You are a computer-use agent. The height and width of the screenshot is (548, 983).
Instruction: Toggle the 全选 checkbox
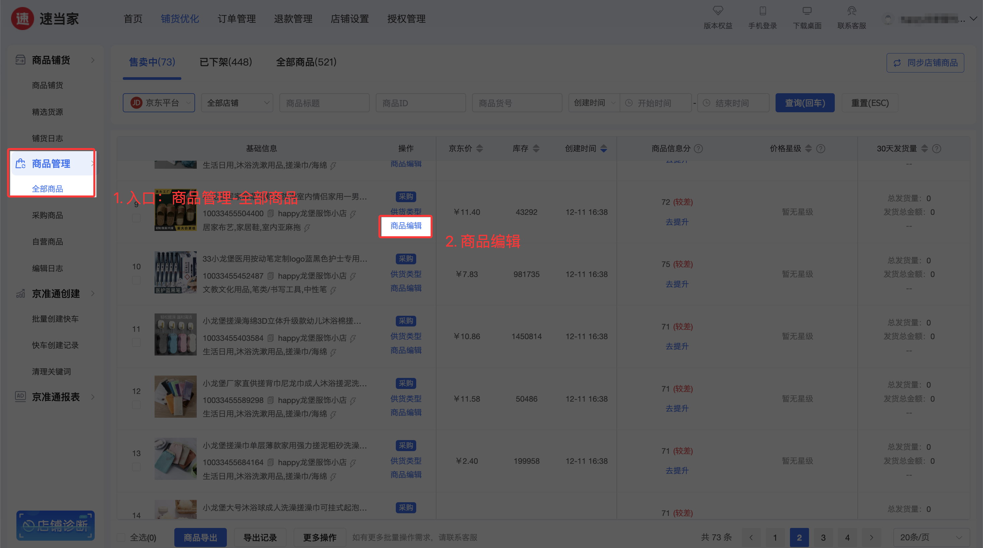tap(121, 537)
